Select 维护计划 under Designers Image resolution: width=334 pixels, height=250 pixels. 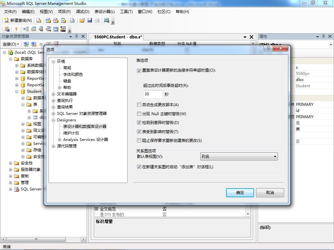coord(71,133)
